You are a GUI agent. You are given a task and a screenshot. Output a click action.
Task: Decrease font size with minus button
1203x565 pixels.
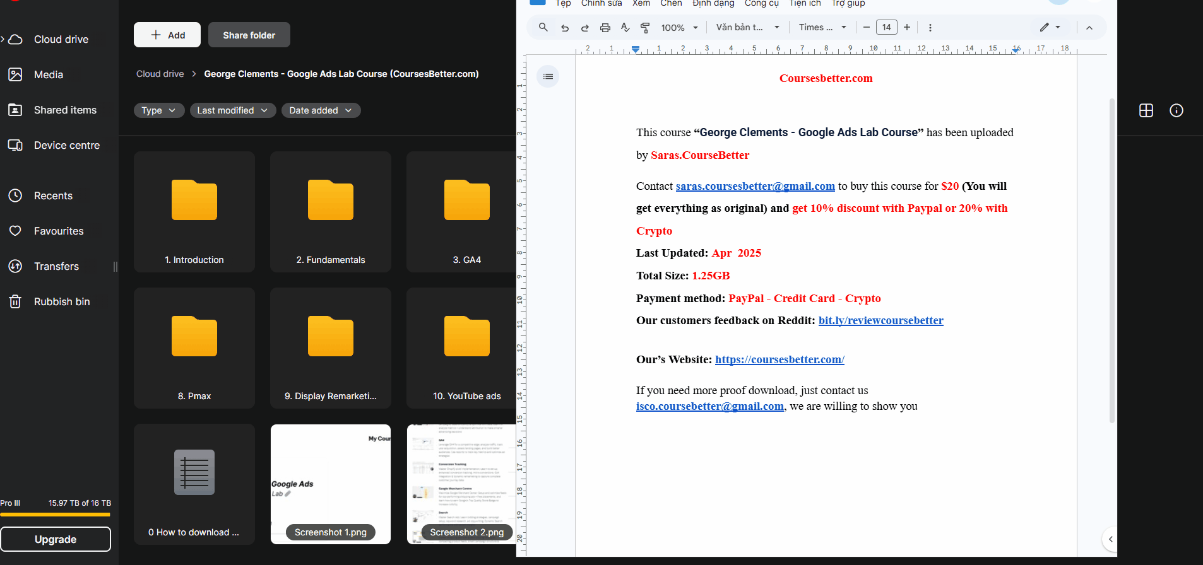(867, 28)
